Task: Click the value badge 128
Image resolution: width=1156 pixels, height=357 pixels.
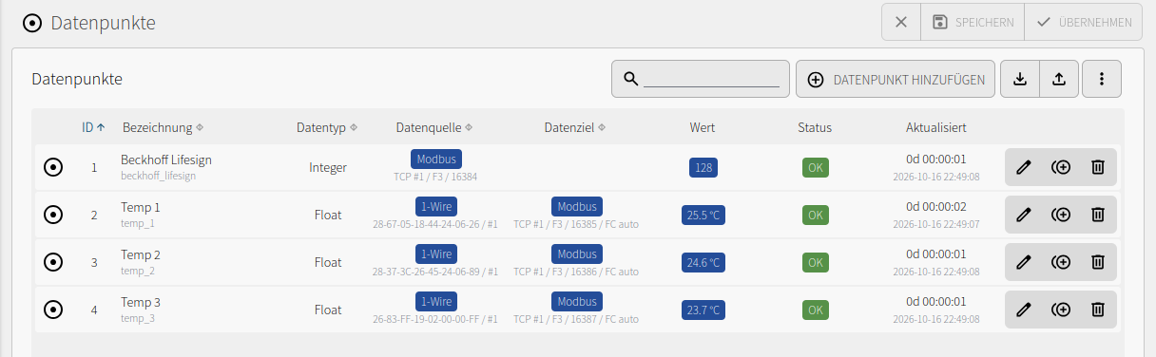Action: pos(703,167)
